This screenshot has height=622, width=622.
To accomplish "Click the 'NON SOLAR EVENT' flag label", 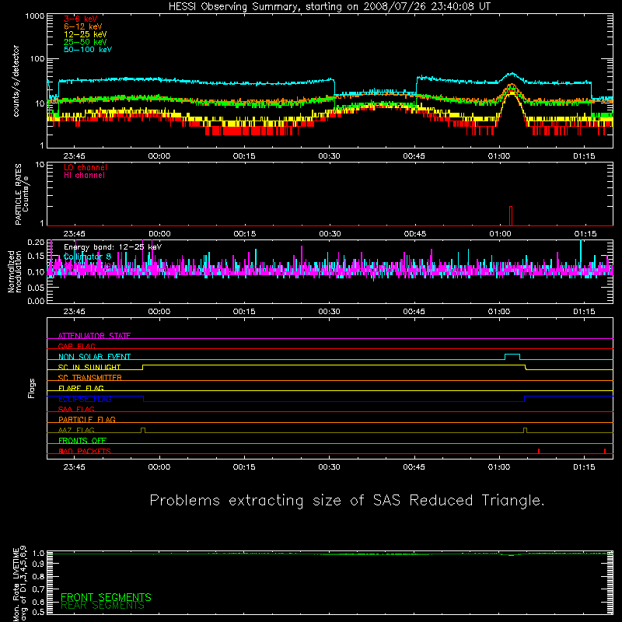I will (94, 357).
